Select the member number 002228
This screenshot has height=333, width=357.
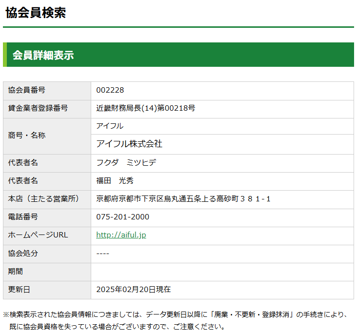(x=110, y=90)
